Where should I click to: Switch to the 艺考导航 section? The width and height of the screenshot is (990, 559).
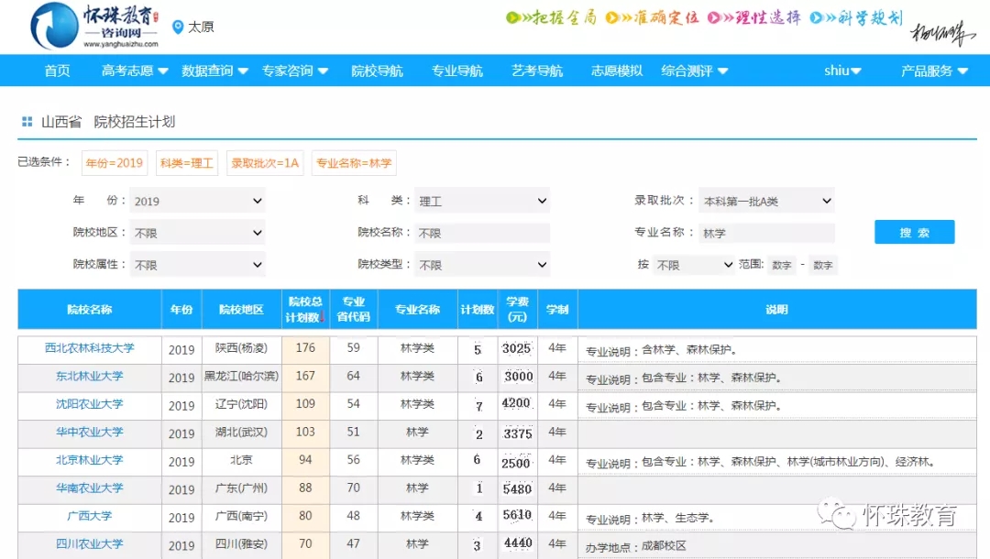point(536,70)
